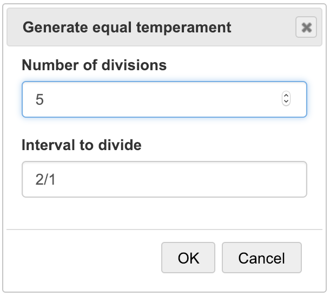Increase the number of divisions with up arrow
Screen dimensions: 330x297
(x=286, y=96)
